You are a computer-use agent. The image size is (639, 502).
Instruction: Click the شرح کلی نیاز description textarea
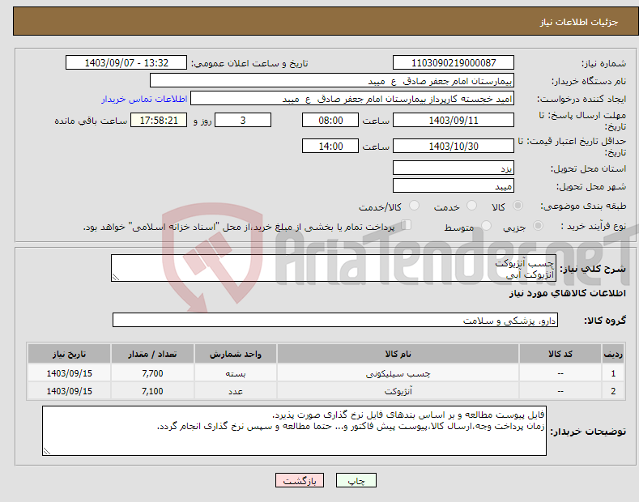[x=334, y=268]
